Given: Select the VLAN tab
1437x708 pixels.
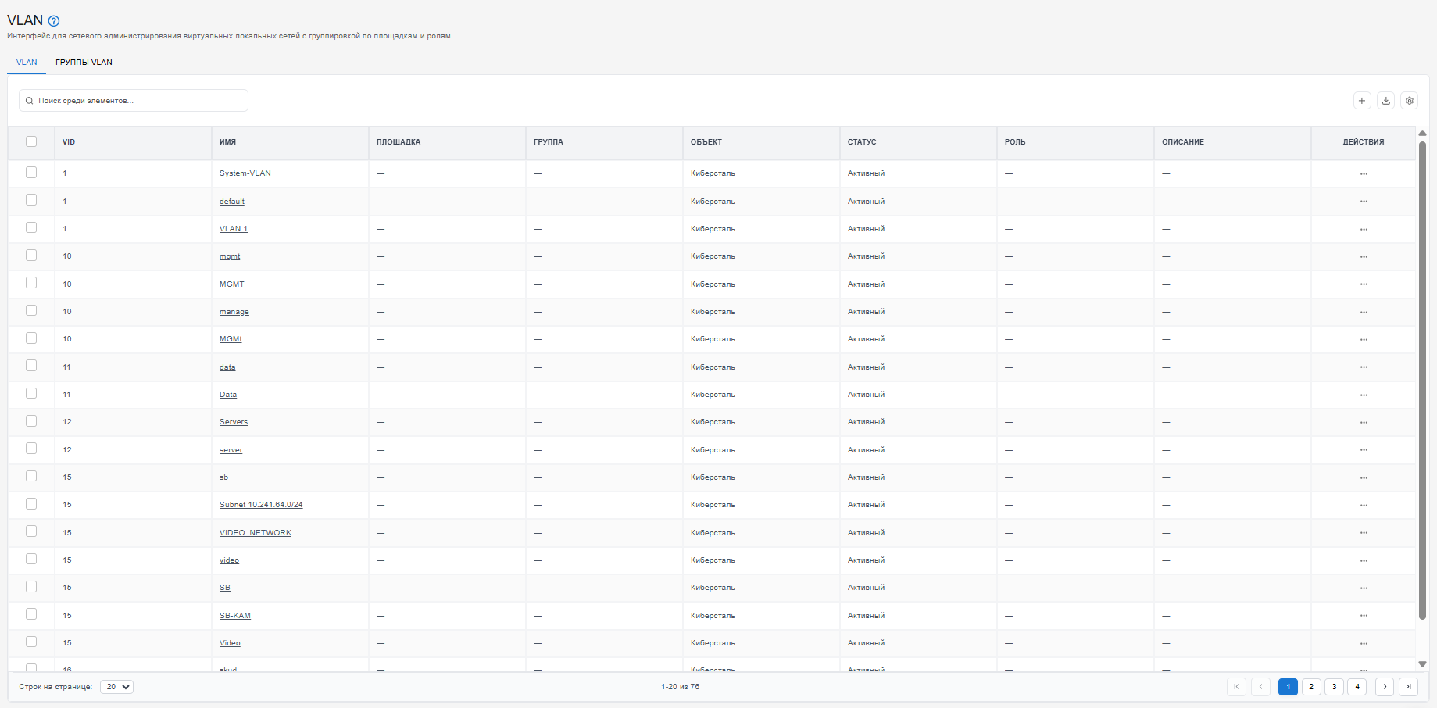Looking at the screenshot, I should tap(27, 63).
